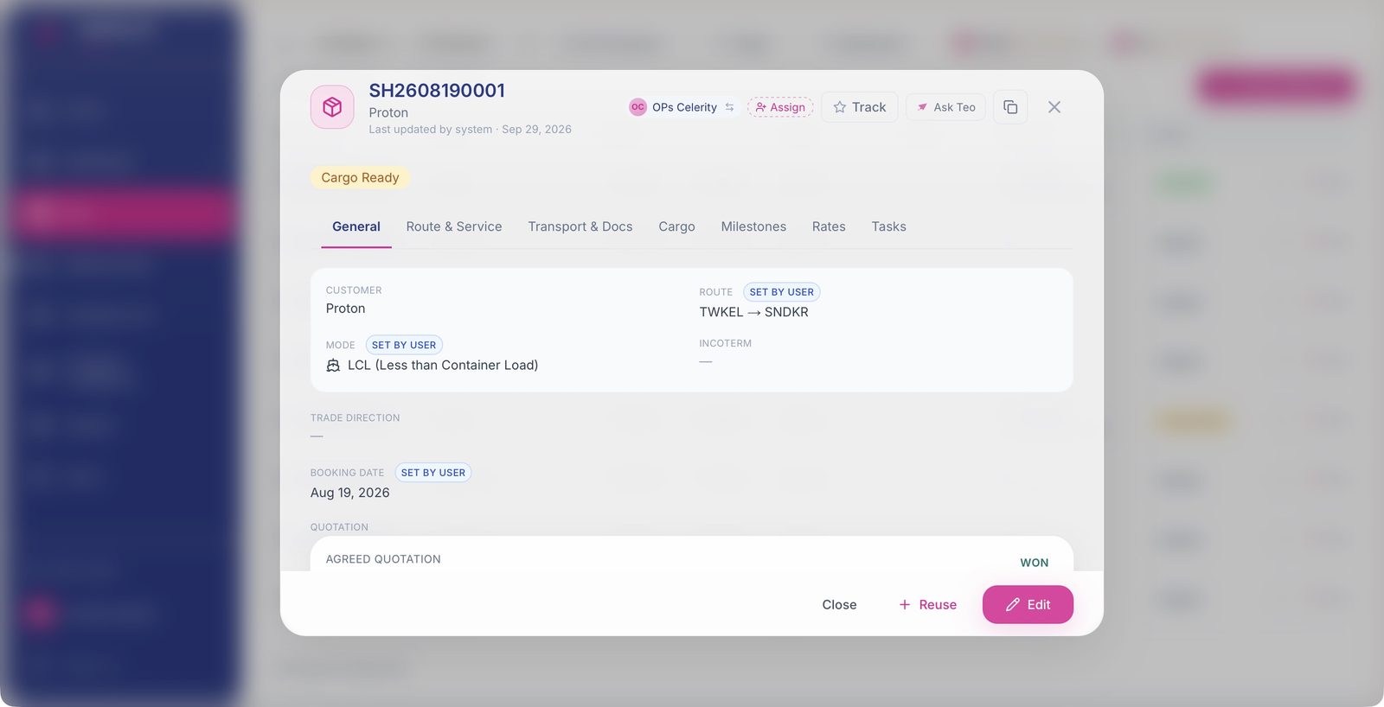1384x707 pixels.
Task: Click the Close text button
Action: (x=839, y=604)
